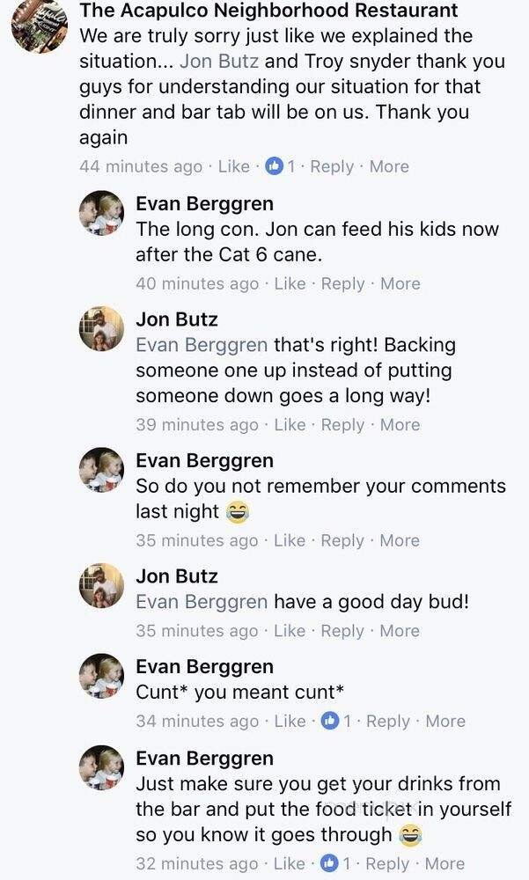
Task: Click the Acapulco Neighborhood Restaurant profile picture
Action: point(39,26)
